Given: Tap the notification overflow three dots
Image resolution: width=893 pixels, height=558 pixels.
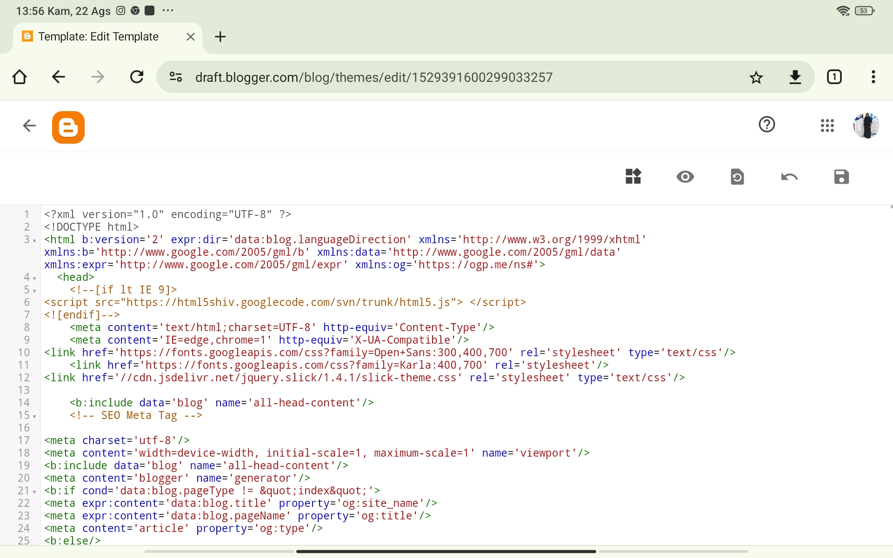Looking at the screenshot, I should coord(168,10).
